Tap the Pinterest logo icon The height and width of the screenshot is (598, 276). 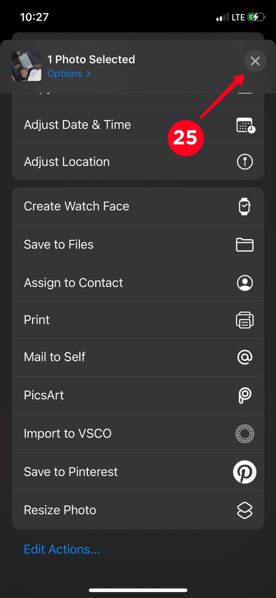click(x=245, y=472)
